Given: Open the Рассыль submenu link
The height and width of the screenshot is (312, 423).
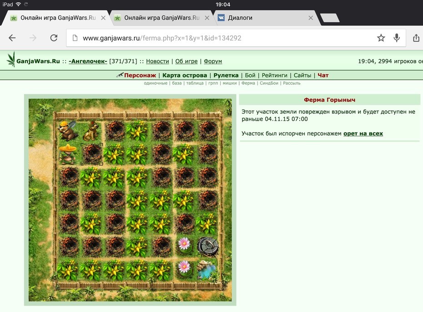Looking at the screenshot, I should point(292,83).
